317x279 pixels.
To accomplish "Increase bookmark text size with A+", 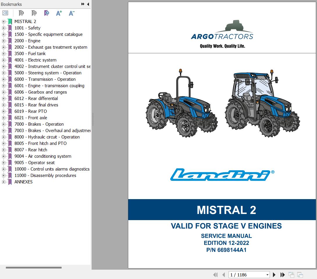I will [x=59, y=13].
